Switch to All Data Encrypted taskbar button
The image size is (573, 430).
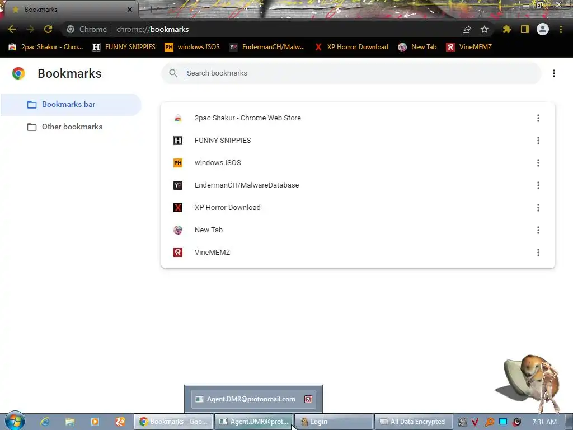click(414, 422)
